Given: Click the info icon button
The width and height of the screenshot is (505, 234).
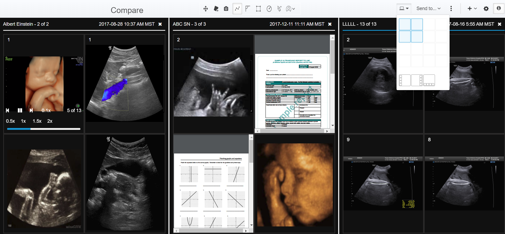Looking at the screenshot, I should (x=499, y=8).
